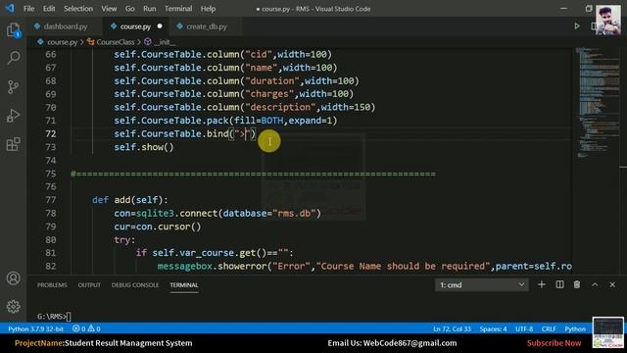Click the 'try:' code line
Screen dimensions: 627x353
(124, 239)
